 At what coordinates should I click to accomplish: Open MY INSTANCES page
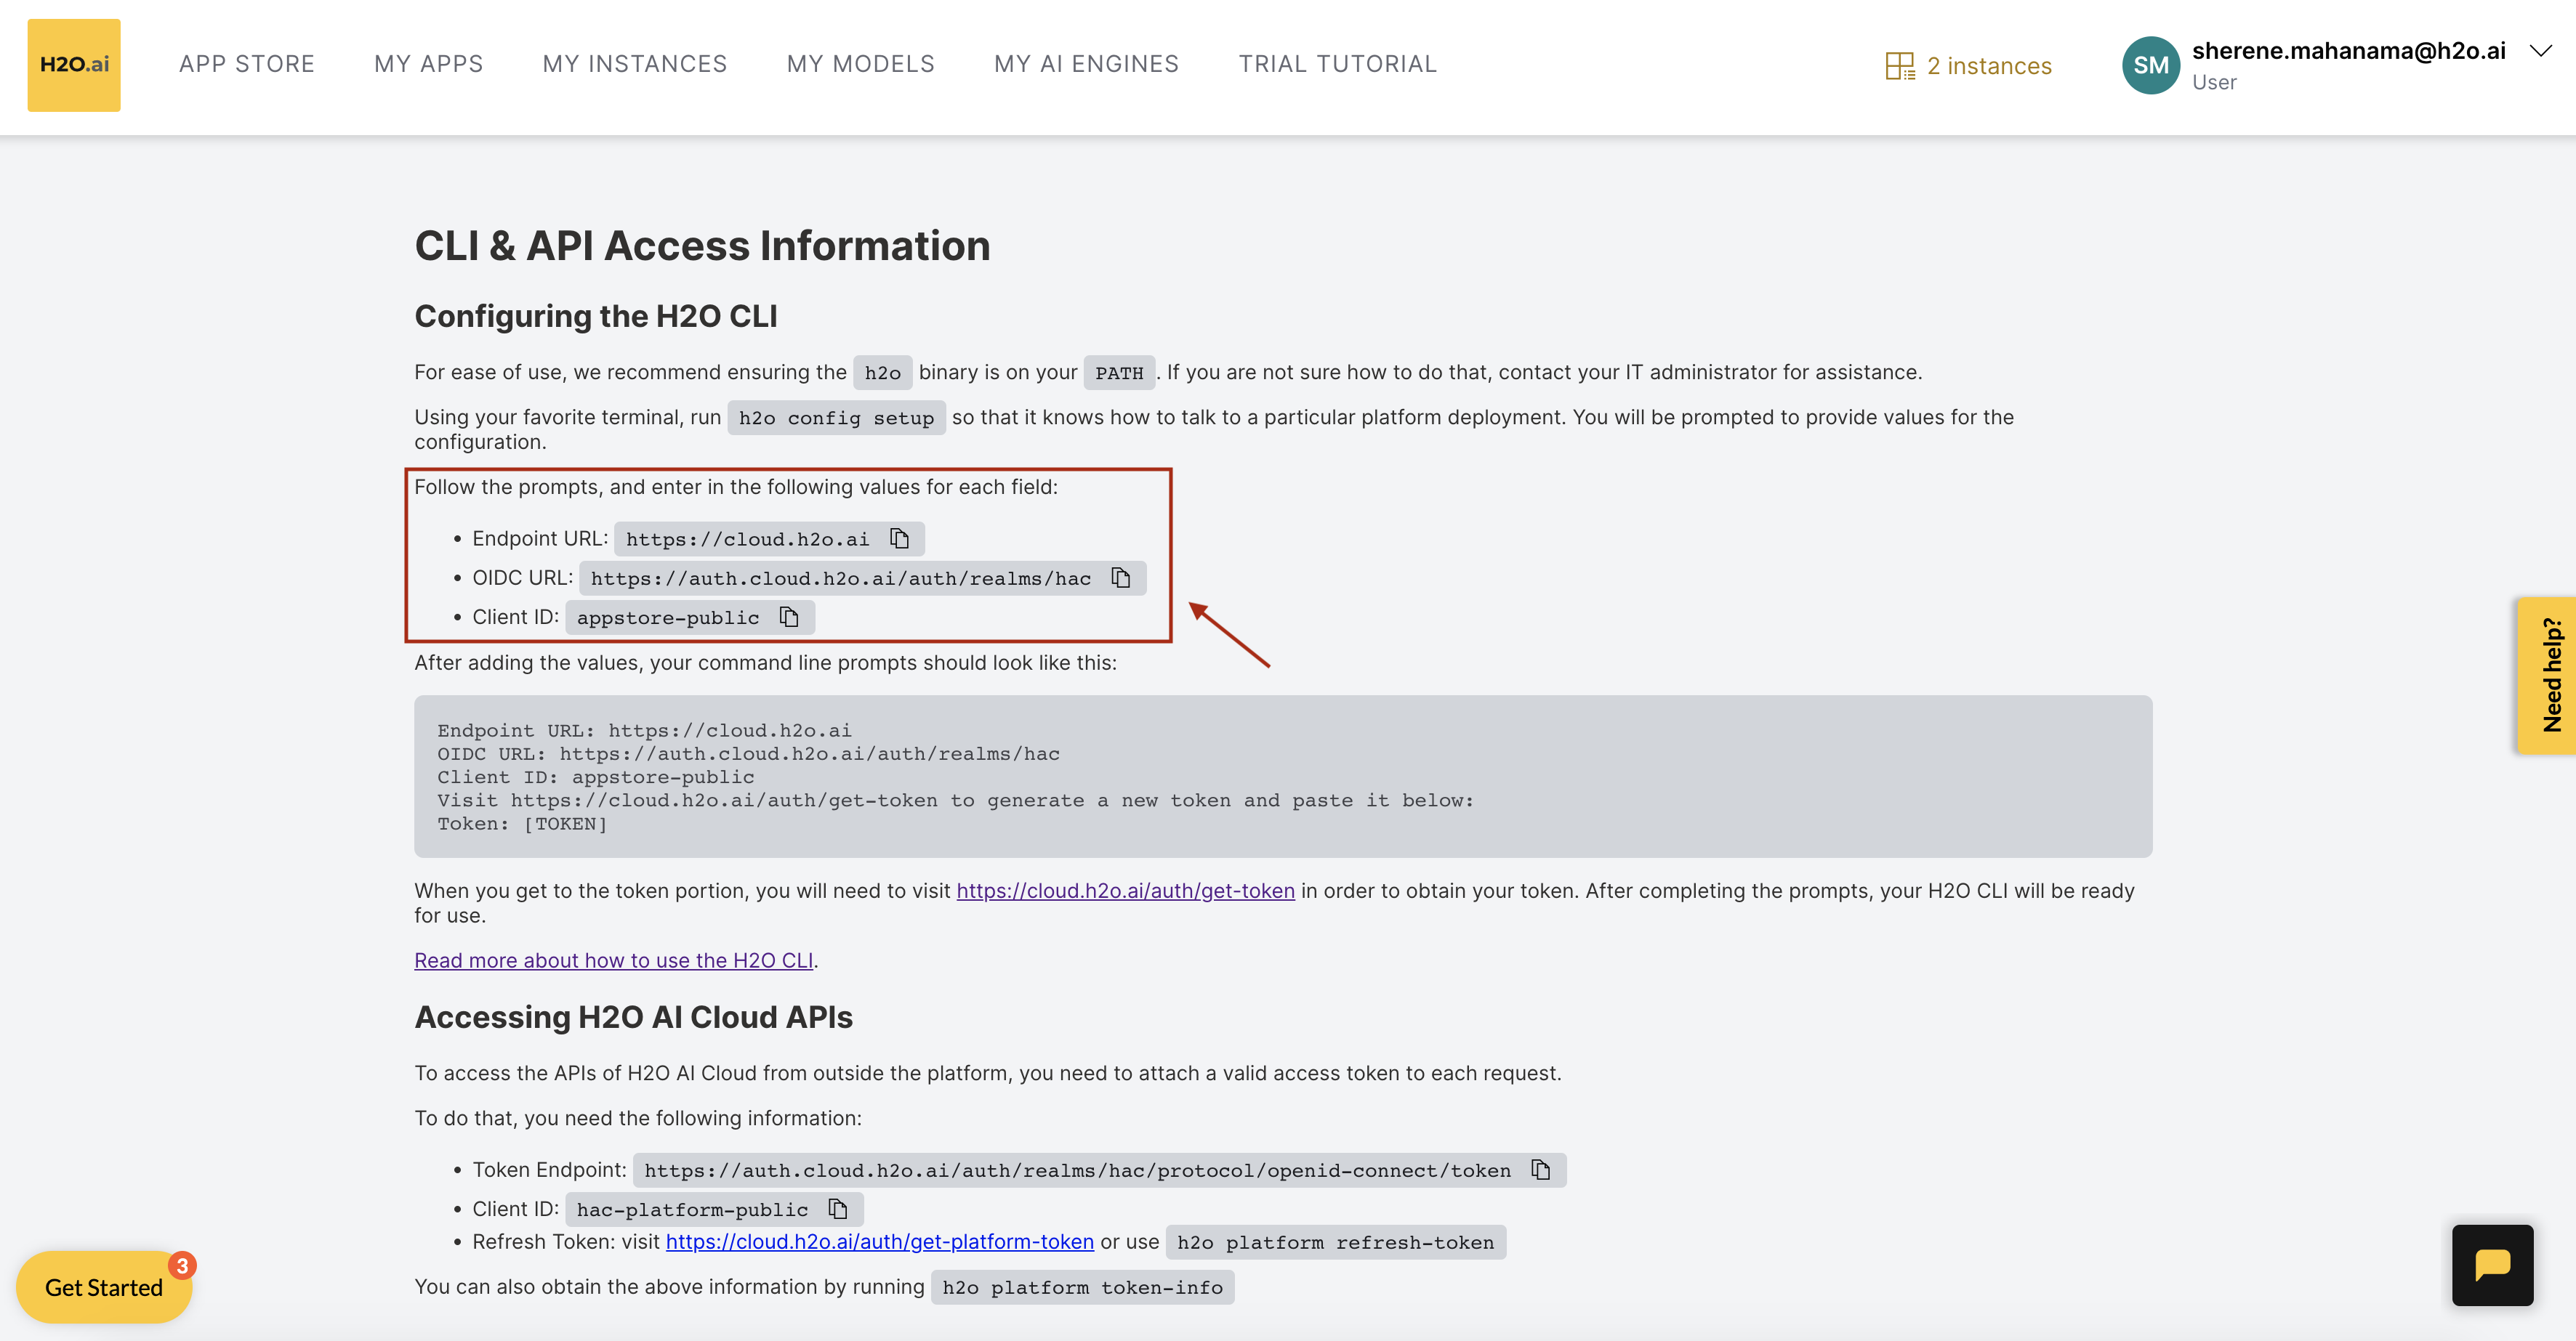635,64
